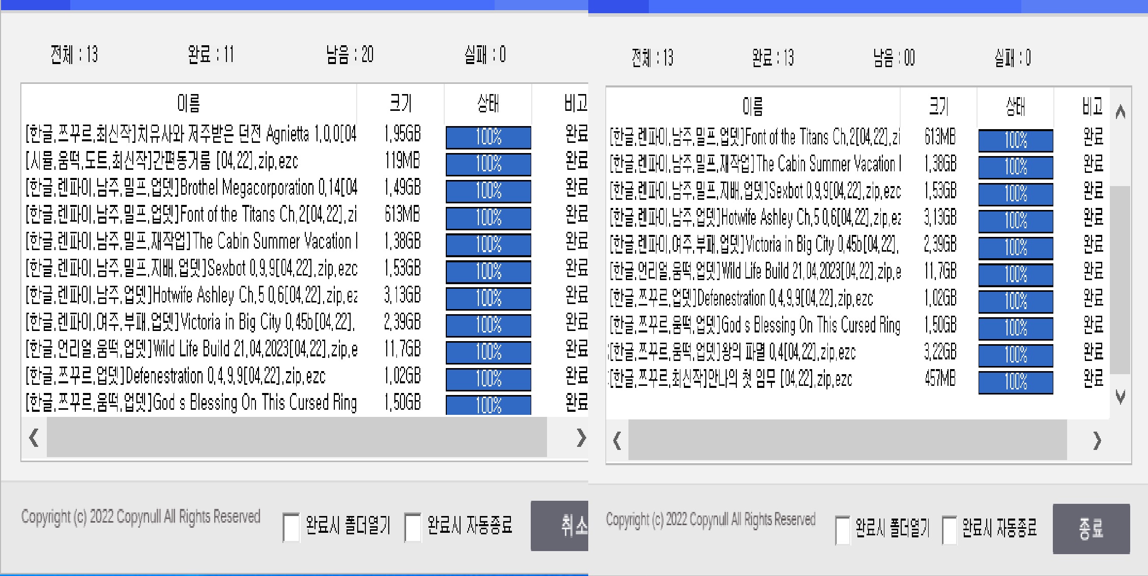This screenshot has width=1148, height=576.
Task: Click right scroll arrow in right window
Action: [1097, 441]
